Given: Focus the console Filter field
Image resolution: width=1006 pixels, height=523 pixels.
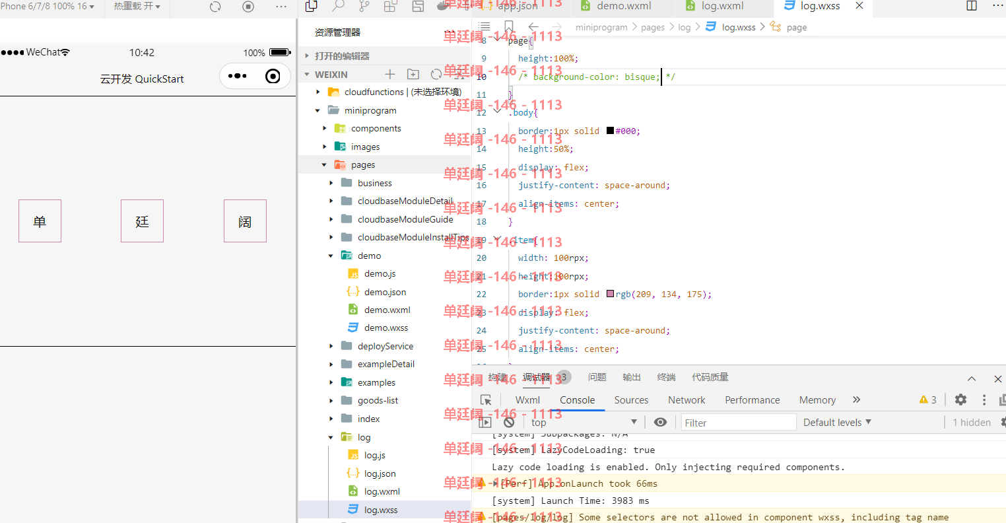Looking at the screenshot, I should (x=739, y=423).
